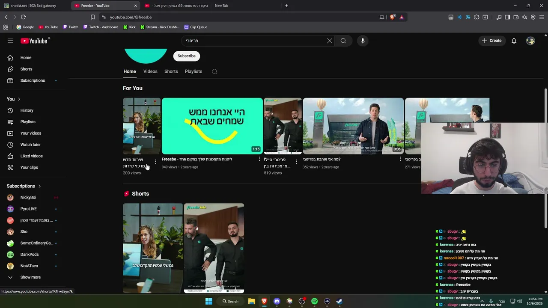Run the search with the magnifier button
The image size is (548, 308).
coord(343,41)
